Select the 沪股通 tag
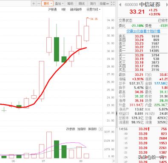This screenshot has width=168, height=163. tap(52, 9)
